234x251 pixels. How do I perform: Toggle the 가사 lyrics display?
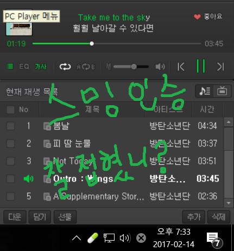41,67
